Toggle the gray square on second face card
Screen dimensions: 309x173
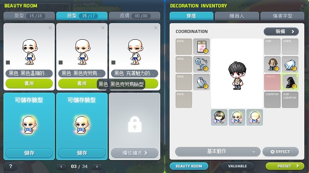click(x=61, y=63)
